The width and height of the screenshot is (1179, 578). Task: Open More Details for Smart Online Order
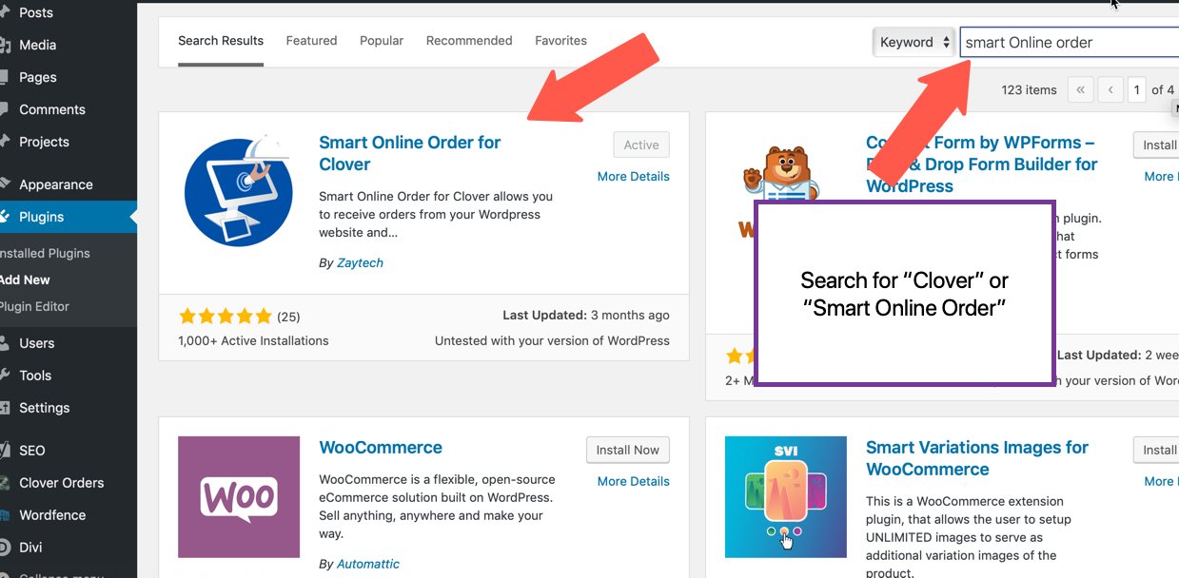634,176
